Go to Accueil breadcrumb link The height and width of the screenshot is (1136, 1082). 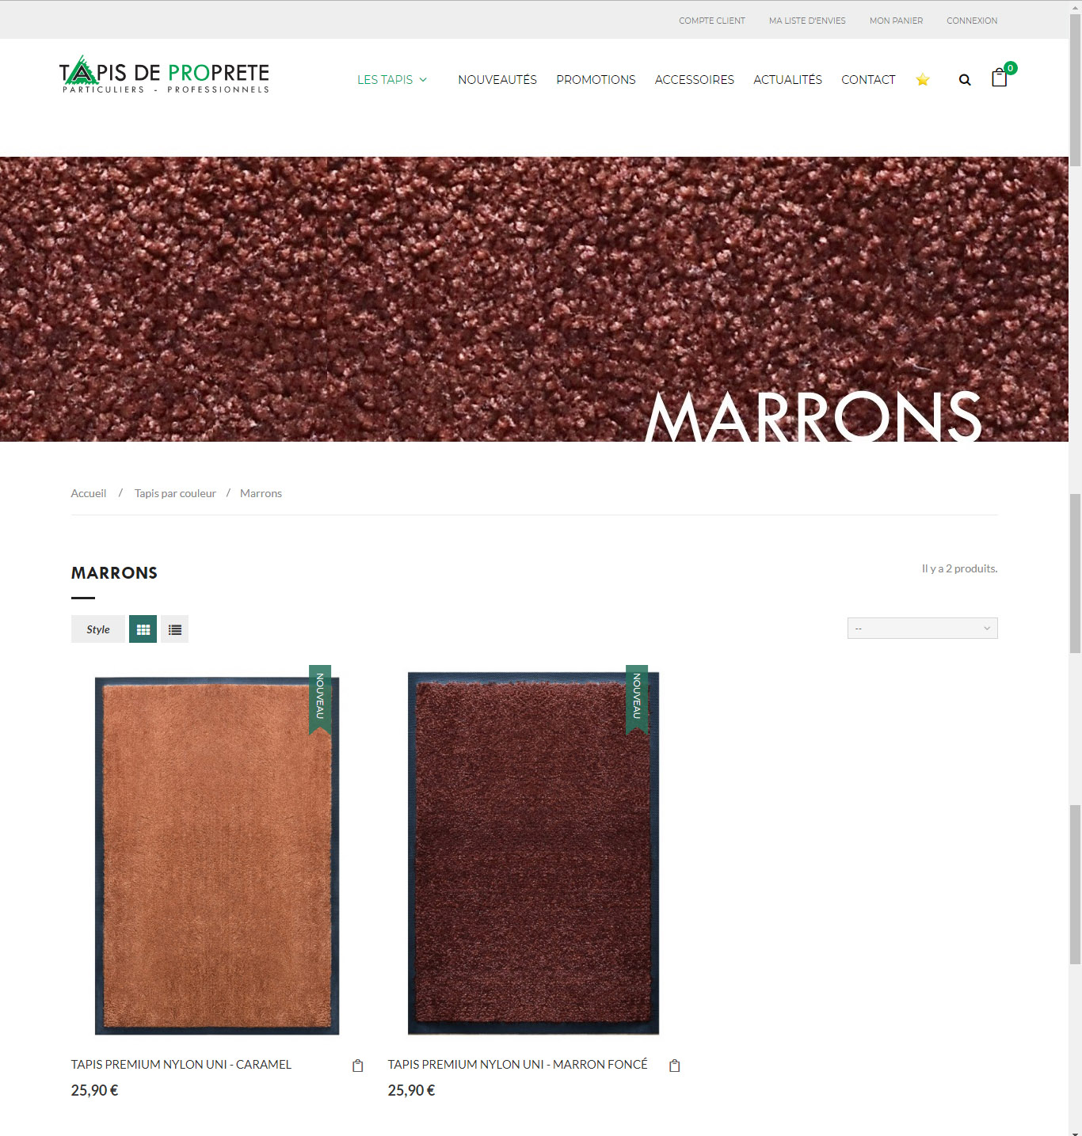pyautogui.click(x=89, y=493)
